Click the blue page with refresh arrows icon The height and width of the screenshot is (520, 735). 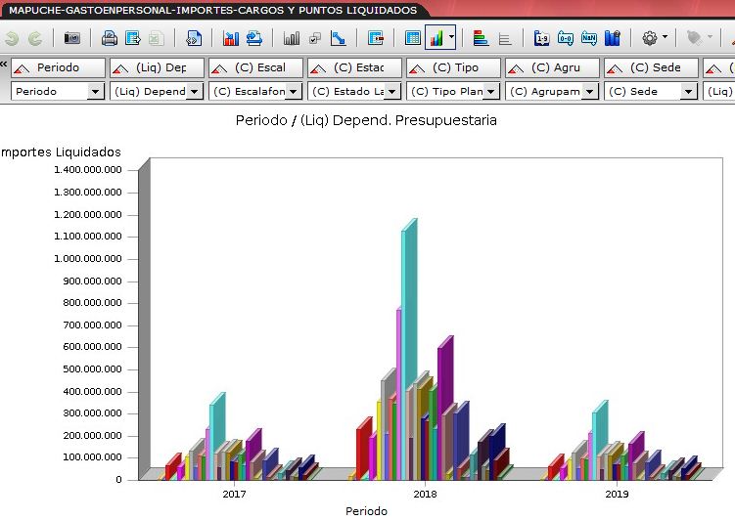(x=254, y=38)
